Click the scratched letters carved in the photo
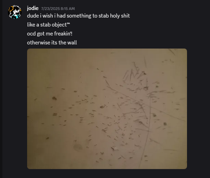The image size is (210, 178). 135,75
